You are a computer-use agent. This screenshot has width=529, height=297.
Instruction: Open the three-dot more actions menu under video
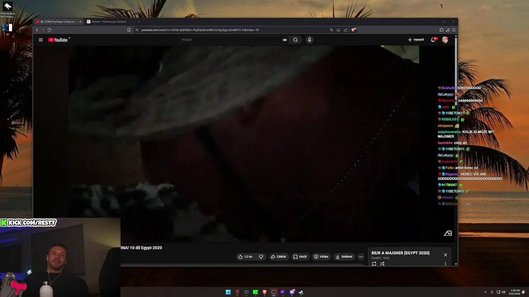361,257
